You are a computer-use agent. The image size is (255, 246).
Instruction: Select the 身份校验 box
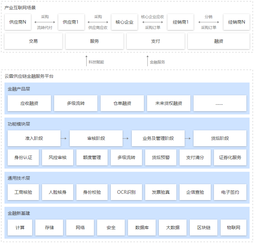tap(92, 192)
